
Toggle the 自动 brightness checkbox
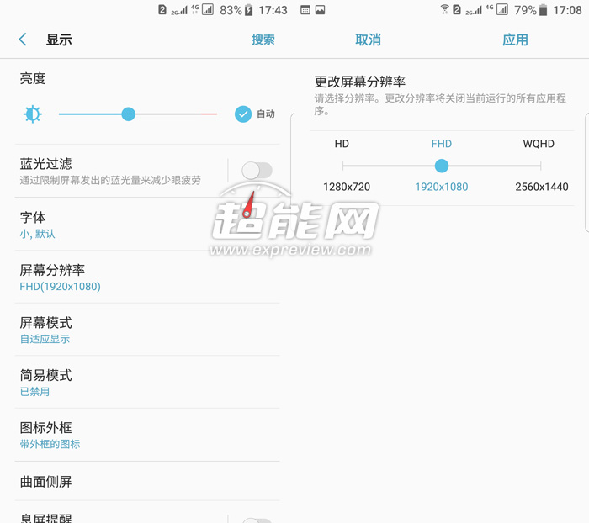pyautogui.click(x=243, y=114)
